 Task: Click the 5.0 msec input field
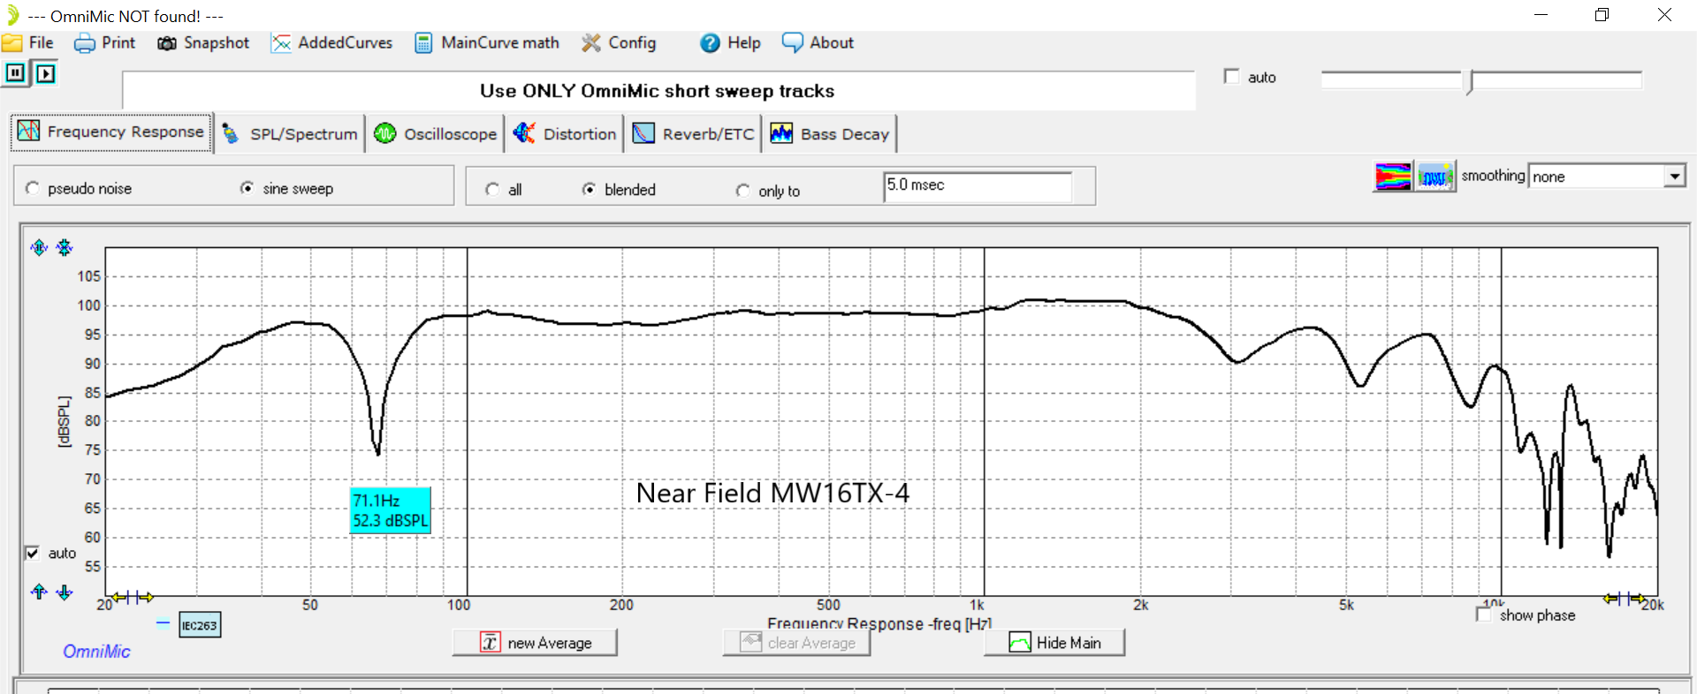978,186
